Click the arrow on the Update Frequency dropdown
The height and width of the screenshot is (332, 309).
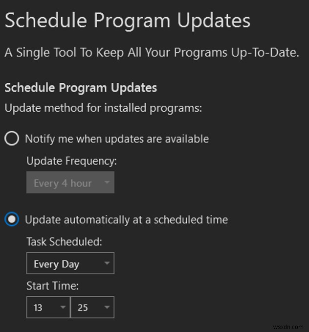point(107,183)
